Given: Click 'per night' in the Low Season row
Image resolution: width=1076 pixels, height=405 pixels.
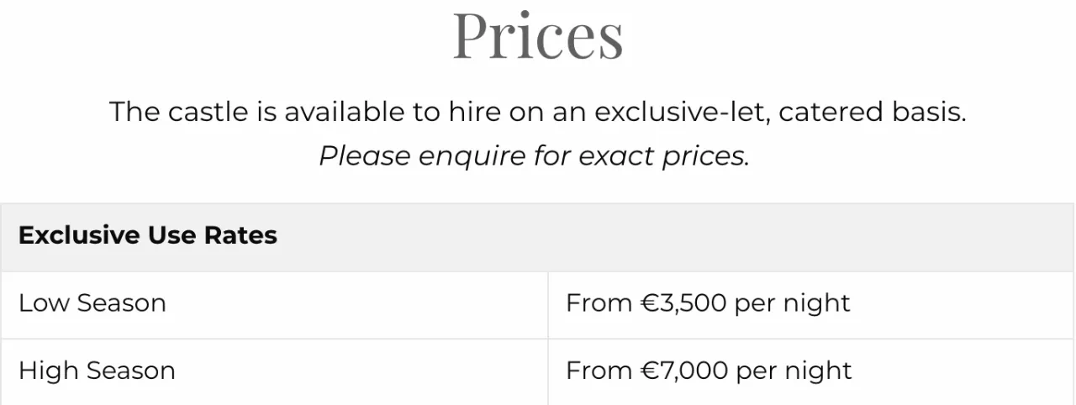Looking at the screenshot, I should (x=793, y=304).
